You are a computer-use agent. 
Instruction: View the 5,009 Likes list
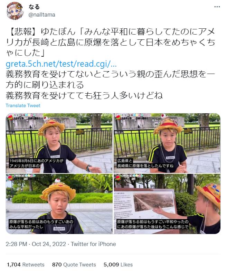[x=118, y=265]
